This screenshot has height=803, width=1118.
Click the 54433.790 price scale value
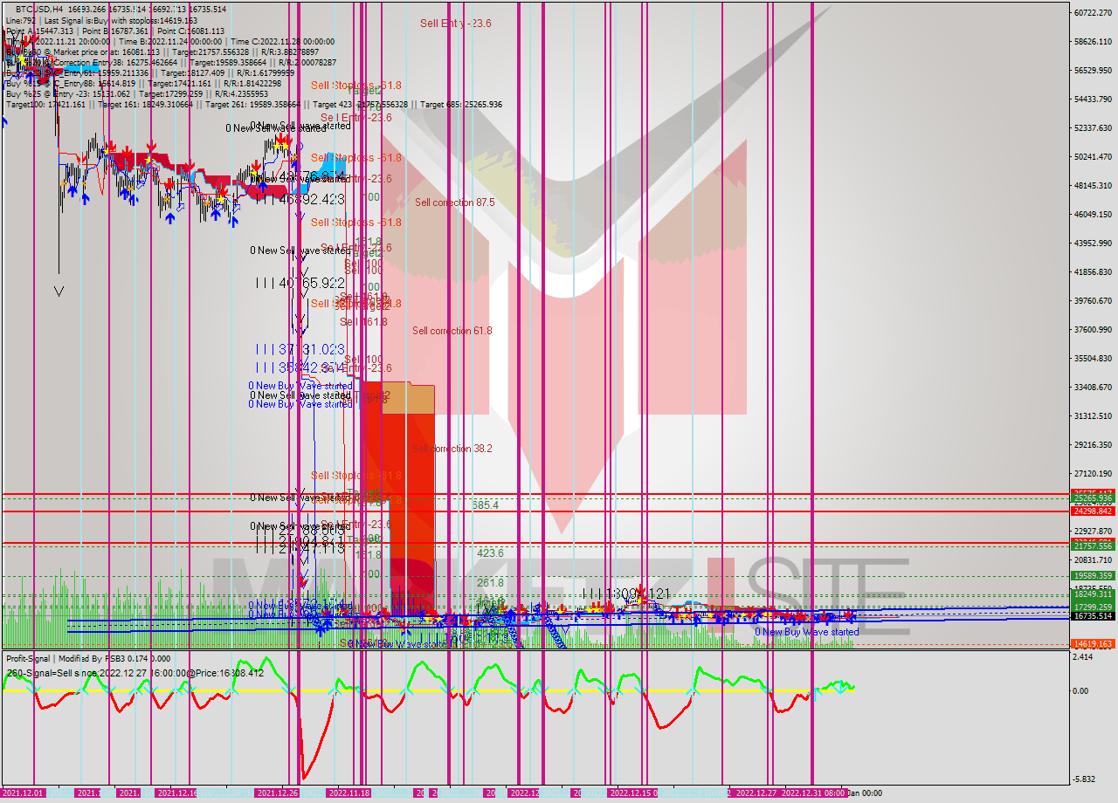tap(1092, 99)
